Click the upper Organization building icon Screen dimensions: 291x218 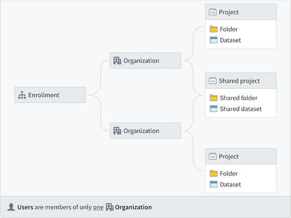tap(117, 60)
